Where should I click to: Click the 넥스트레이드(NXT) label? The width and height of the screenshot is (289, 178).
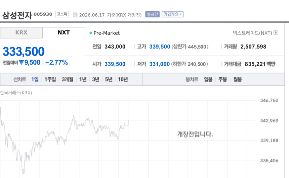click(252, 33)
